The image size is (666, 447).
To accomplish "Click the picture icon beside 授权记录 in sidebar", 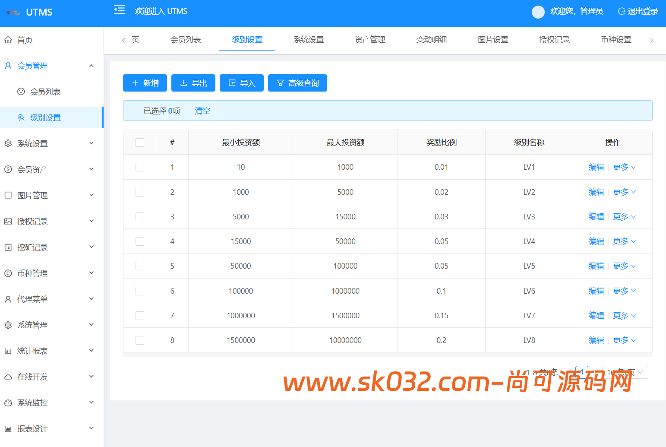I will click(8, 221).
